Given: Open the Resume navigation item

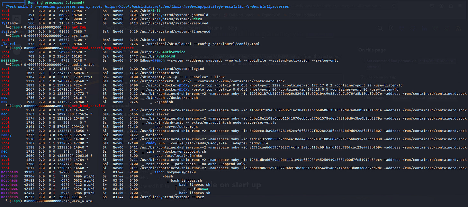Looking at the screenshot, I should click(x=213, y=28).
